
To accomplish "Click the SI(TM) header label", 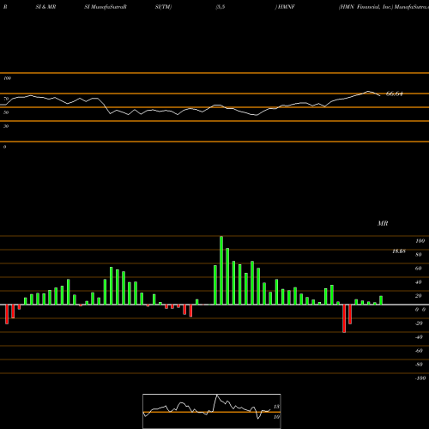I will tap(163, 7).
